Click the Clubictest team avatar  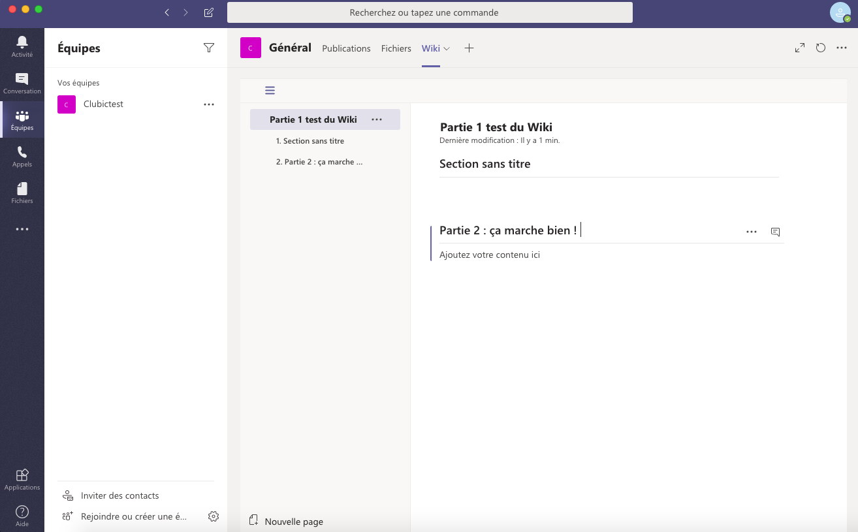pos(67,104)
